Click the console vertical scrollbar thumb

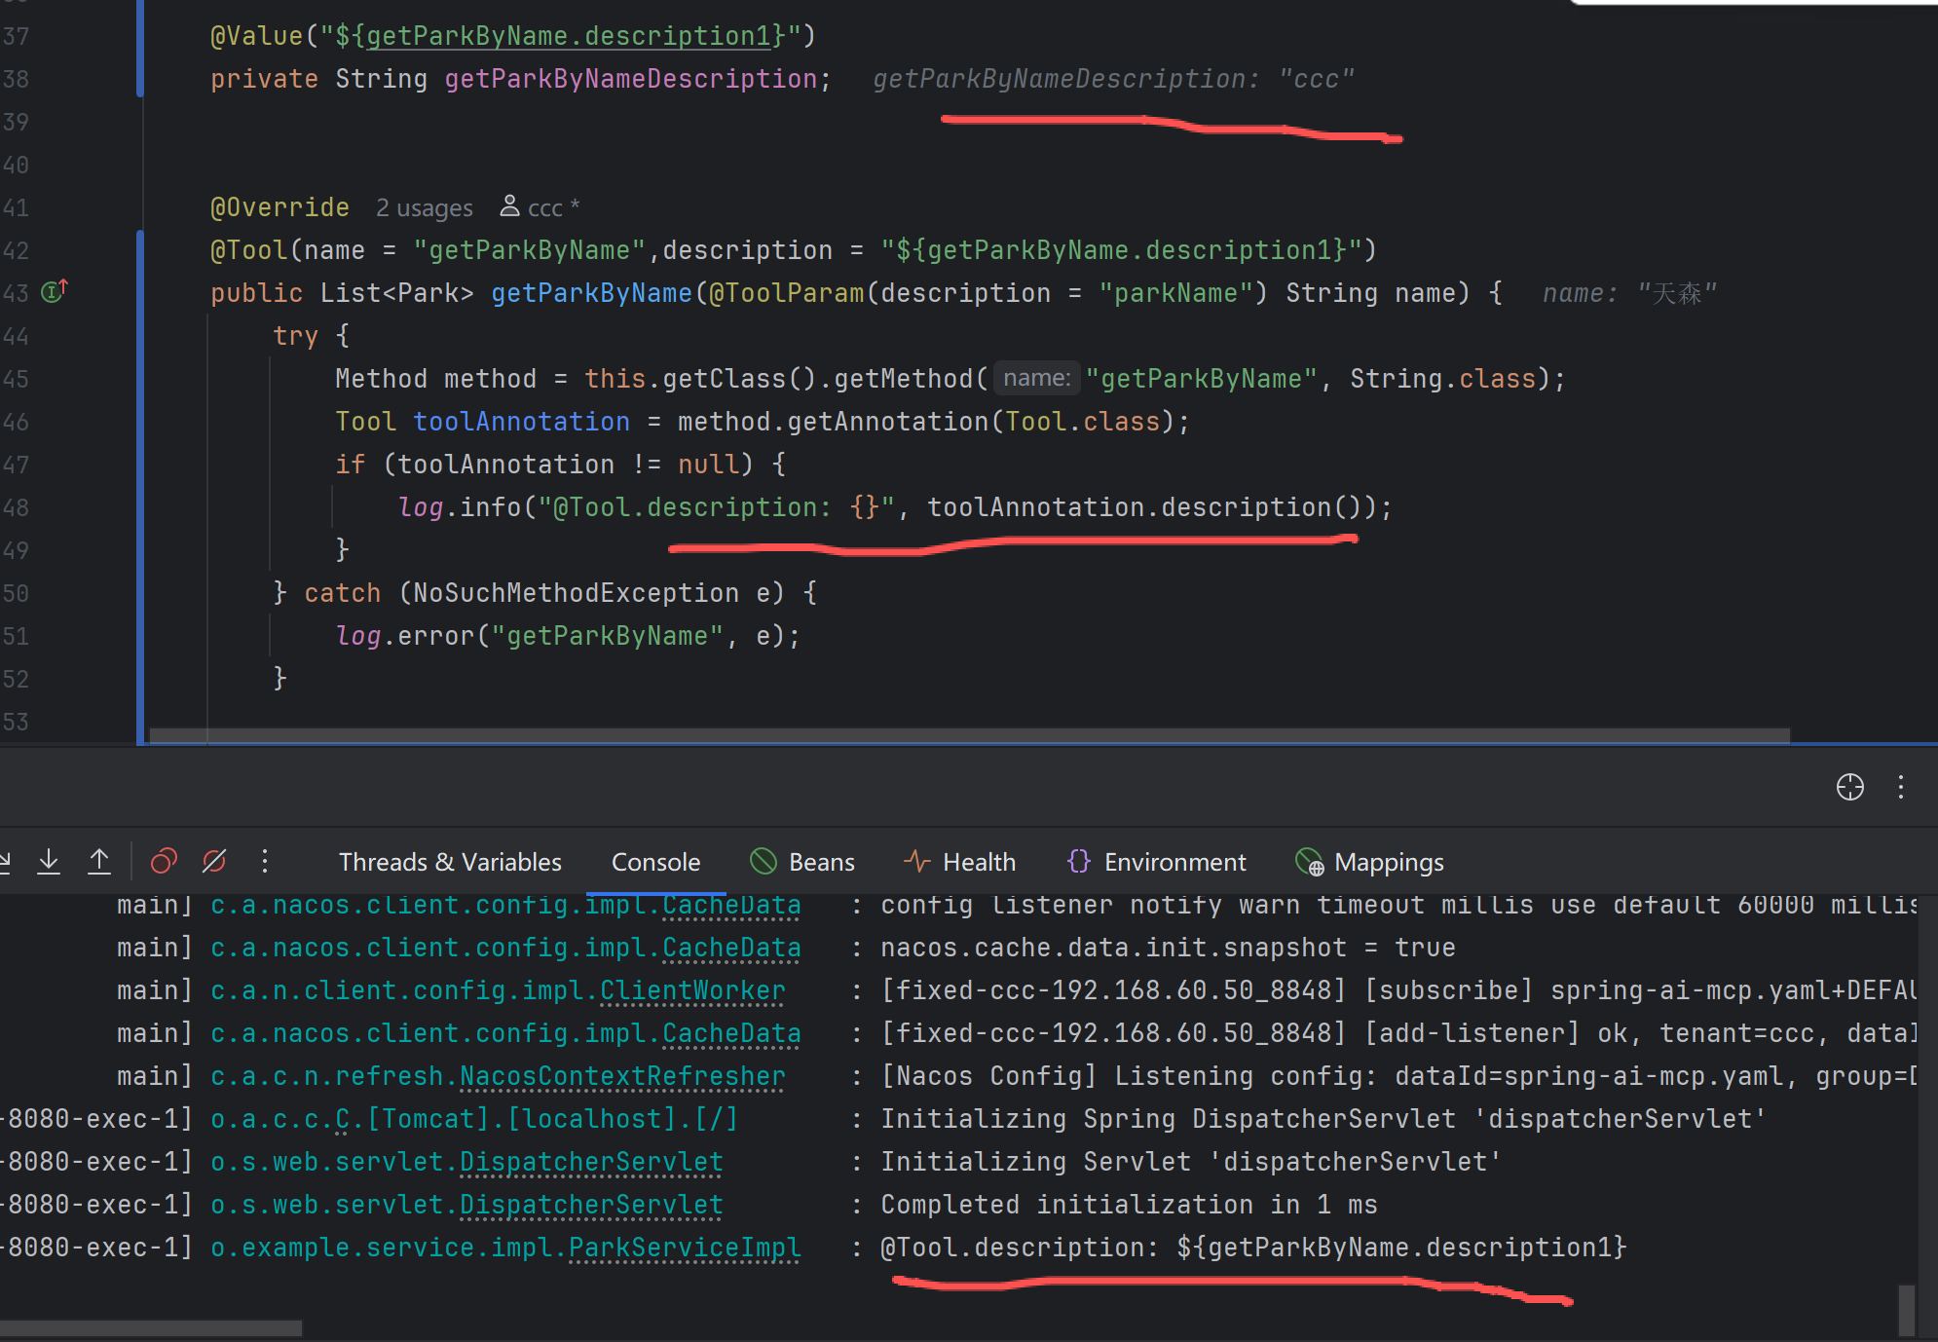click(x=1906, y=1311)
